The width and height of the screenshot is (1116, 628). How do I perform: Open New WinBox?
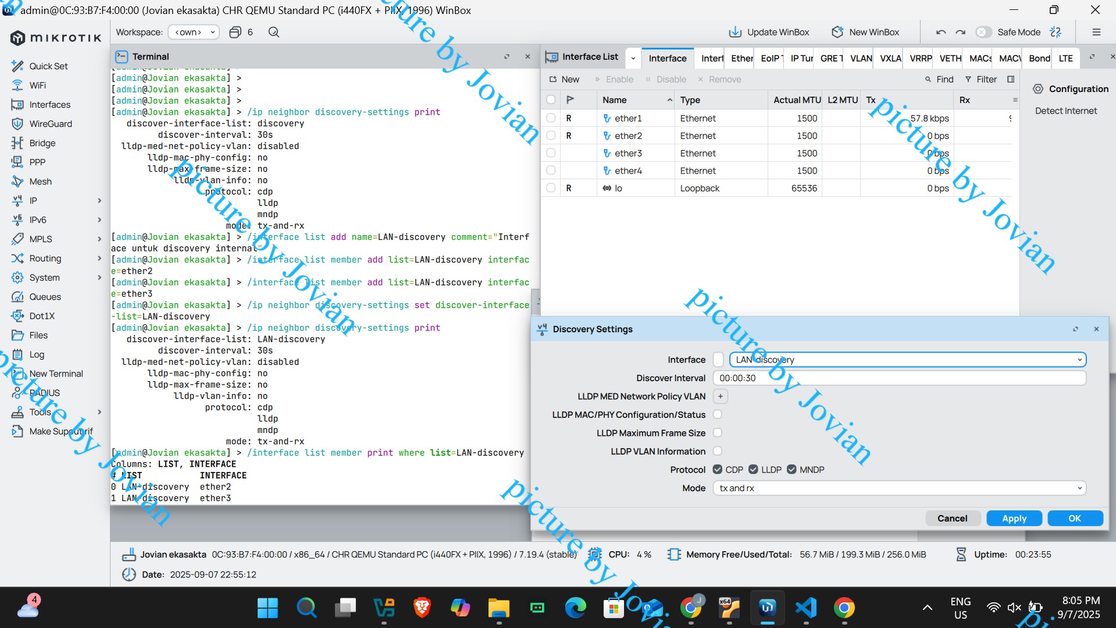pos(865,32)
